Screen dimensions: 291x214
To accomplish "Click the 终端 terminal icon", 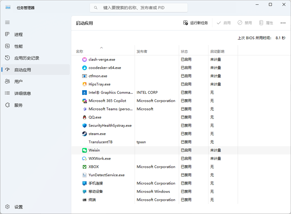I will coord(84,200).
